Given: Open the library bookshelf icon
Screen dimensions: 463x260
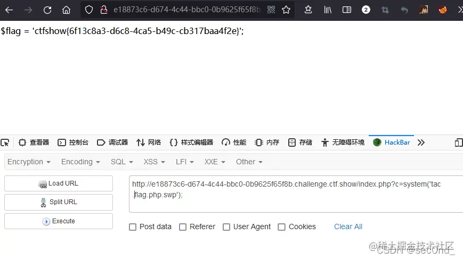Looking at the screenshot, I should tap(328, 10).
